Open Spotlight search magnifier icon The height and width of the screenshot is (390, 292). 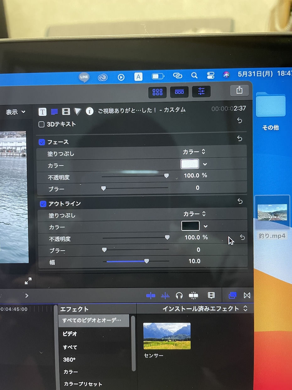click(x=194, y=75)
